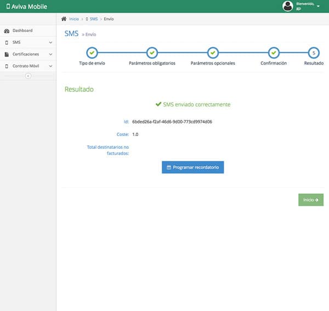Viewport: 329px width, 311px height.
Task: Click the Contrato Móvil phone icon
Action: (7, 66)
